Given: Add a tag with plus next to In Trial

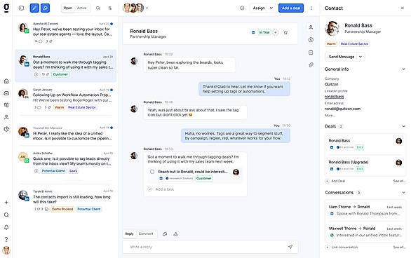Looking at the screenshot, I should tap(276, 32).
